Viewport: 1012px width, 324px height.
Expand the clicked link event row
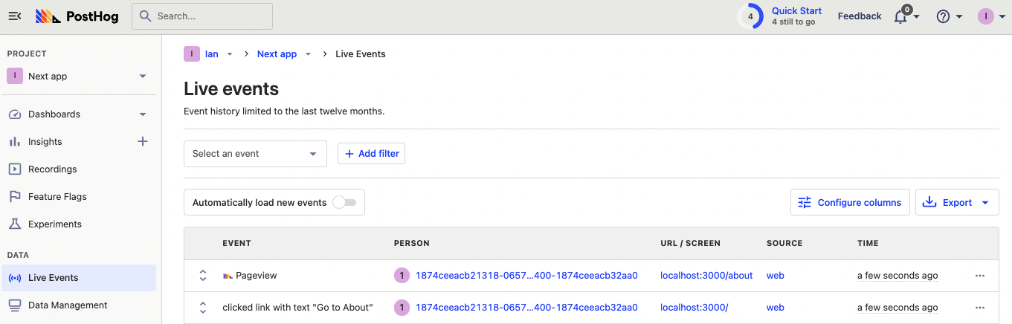202,308
